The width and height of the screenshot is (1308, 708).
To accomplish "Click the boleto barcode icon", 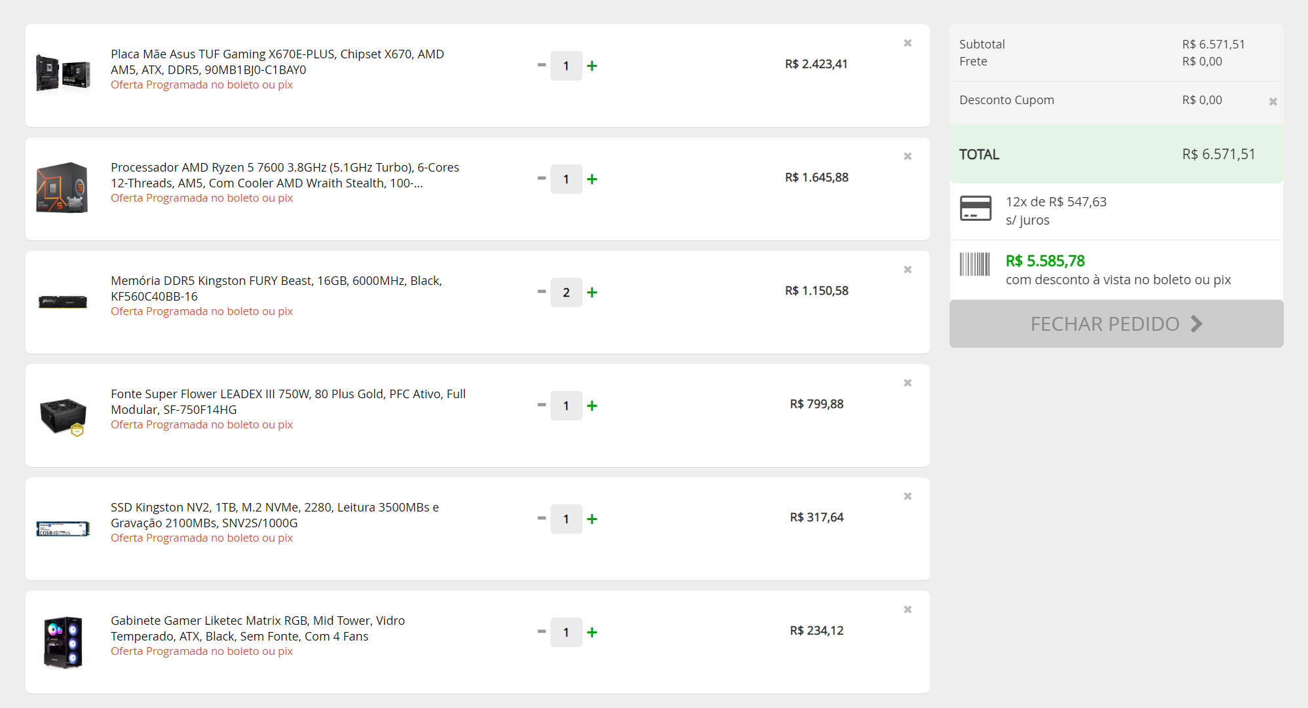I will pos(974,265).
